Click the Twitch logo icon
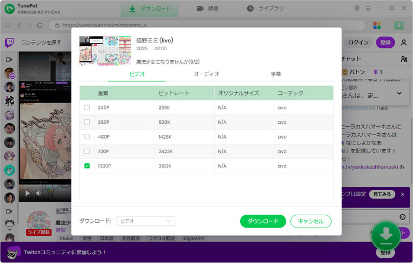This screenshot has width=413, height=263. coord(9,42)
